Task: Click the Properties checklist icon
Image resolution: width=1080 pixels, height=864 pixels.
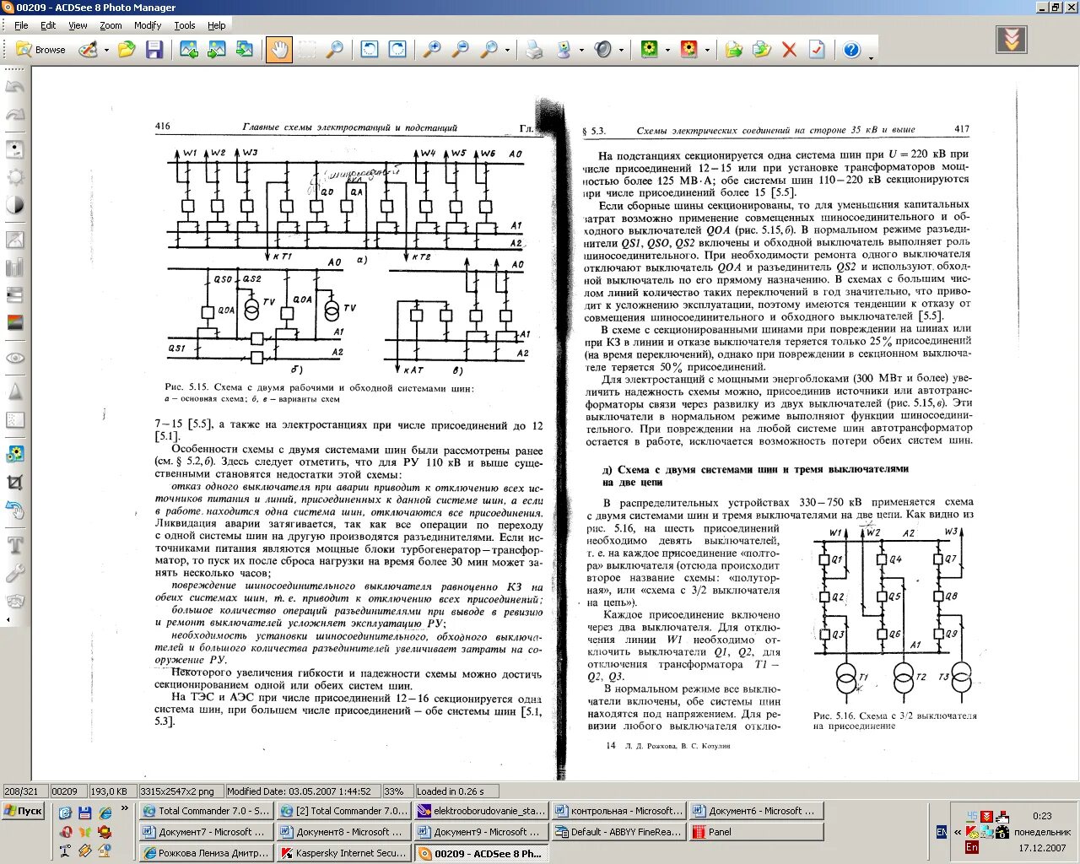Action: pyautogui.click(x=817, y=50)
